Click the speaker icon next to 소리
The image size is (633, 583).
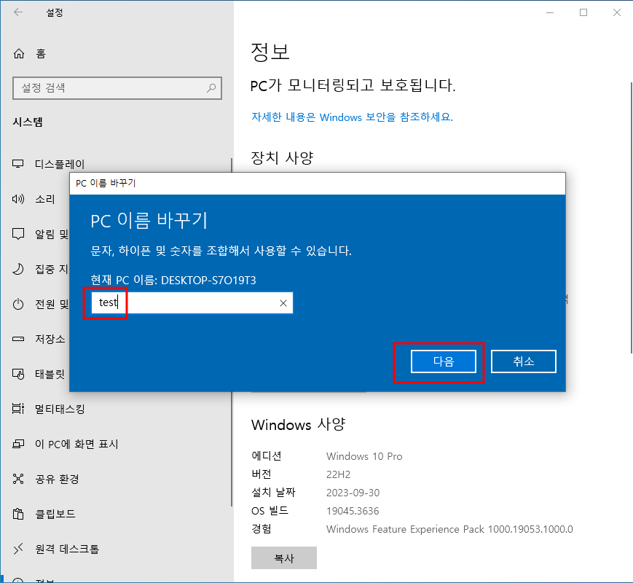click(x=19, y=199)
